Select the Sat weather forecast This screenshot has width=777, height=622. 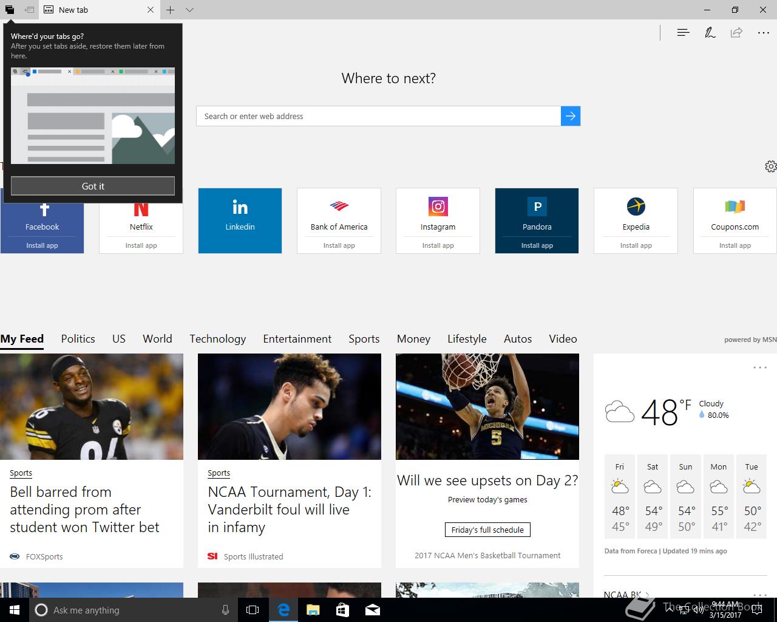(653, 496)
